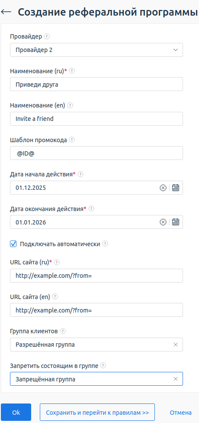Expand the Провайдер 2 dropdown
The width and height of the screenshot is (199, 423).
96,50
